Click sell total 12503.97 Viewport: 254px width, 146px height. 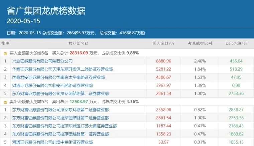[79, 102]
